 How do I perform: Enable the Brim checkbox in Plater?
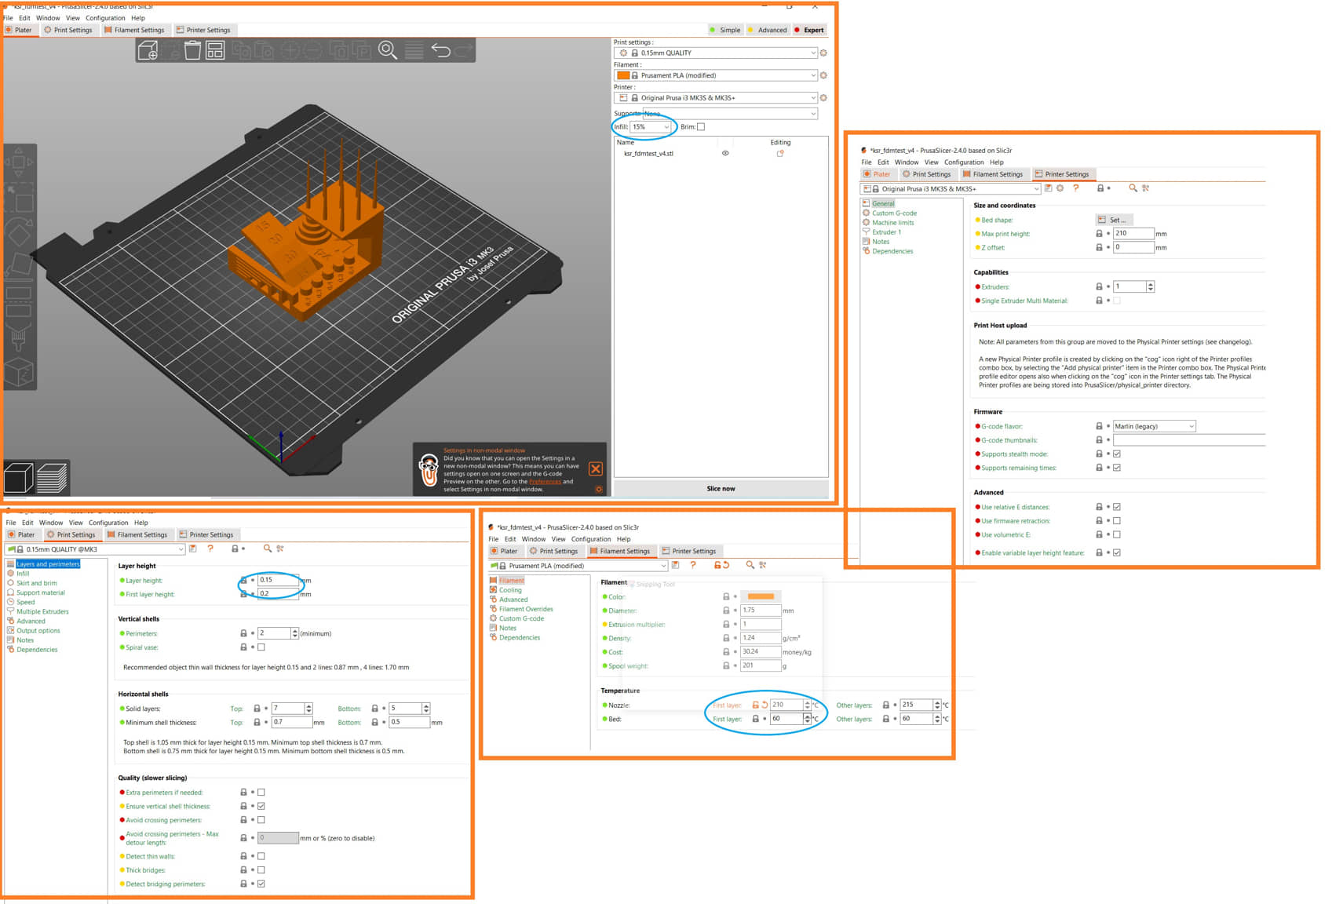701,127
